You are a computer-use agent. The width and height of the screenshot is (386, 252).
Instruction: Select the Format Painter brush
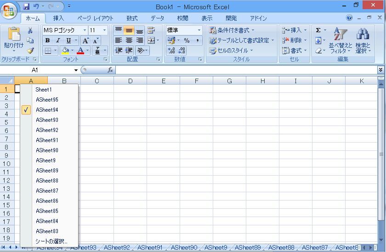[x=30, y=51]
